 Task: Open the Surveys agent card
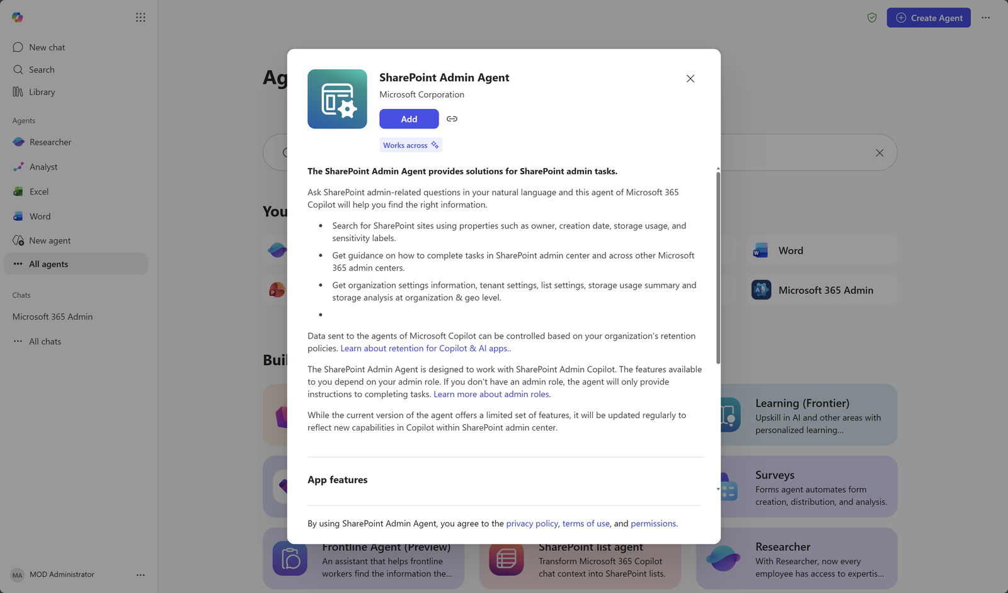[x=810, y=487]
